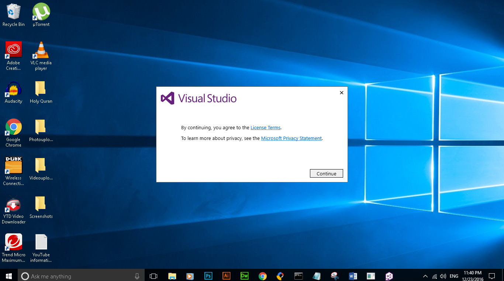Viewport: 504px width, 281px height.
Task: Open the tilted notepad taskbar icon
Action: [x=317, y=276]
